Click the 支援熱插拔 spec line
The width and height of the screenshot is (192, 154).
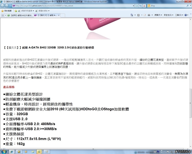(x=14, y=134)
